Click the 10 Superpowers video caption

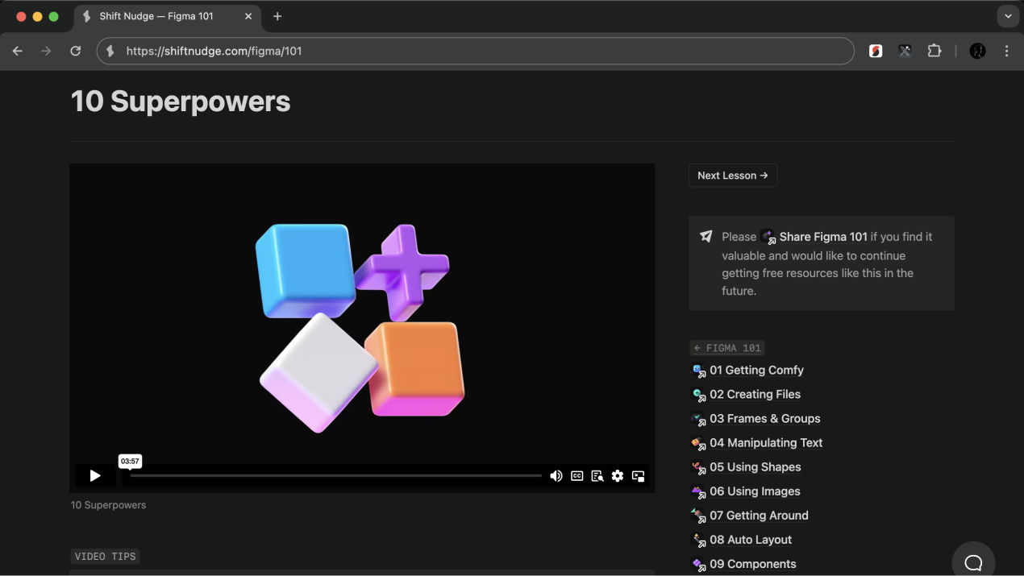(108, 505)
